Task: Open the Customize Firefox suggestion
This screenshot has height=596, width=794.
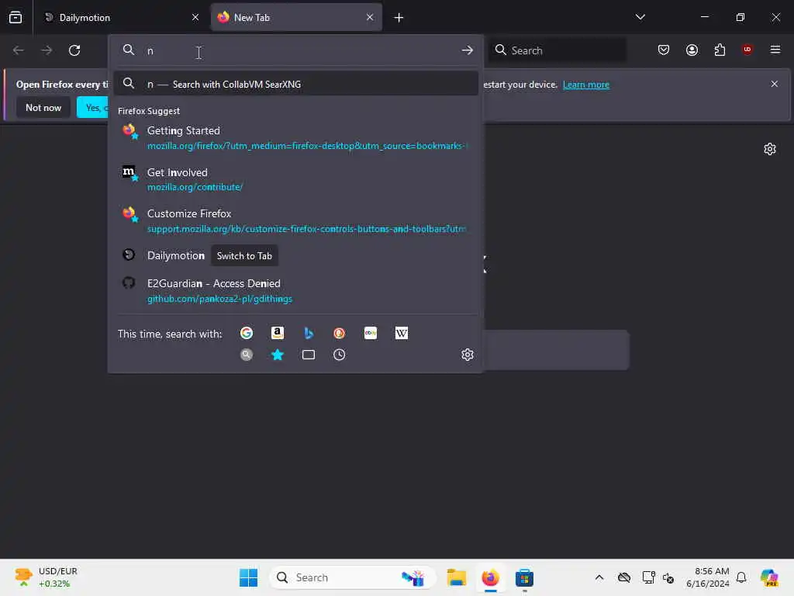Action: [295, 221]
